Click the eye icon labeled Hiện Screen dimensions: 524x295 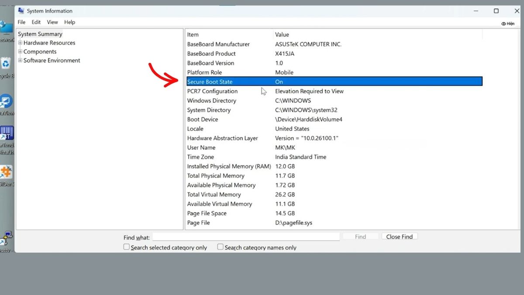click(503, 24)
